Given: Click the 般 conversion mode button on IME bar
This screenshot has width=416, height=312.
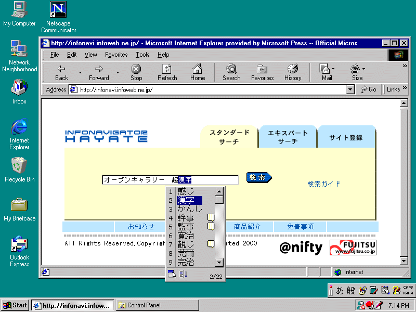Looking at the screenshot, I should pyautogui.click(x=350, y=291).
